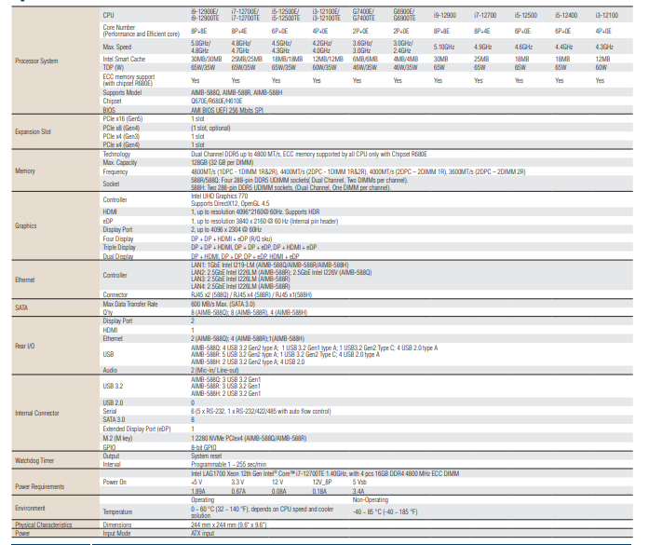
Task: Select the '600 MB/s Max. (SATA 3.0)' value
Action: pyautogui.click(x=223, y=304)
